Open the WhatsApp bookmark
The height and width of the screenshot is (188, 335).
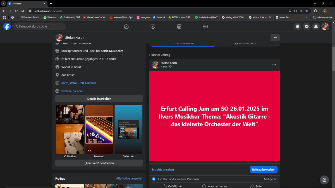click(x=50, y=17)
